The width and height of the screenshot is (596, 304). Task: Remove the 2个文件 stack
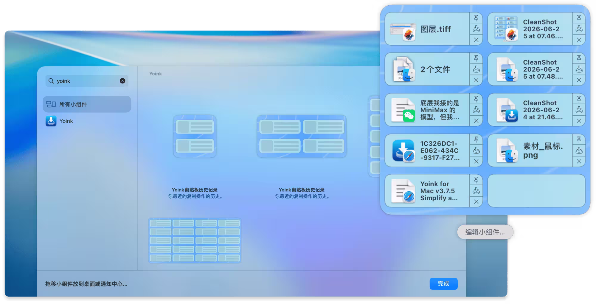click(476, 80)
